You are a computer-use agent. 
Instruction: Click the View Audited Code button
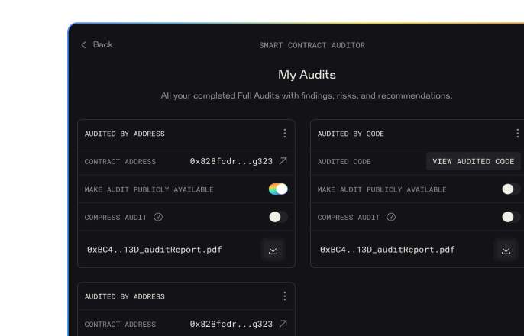474,161
